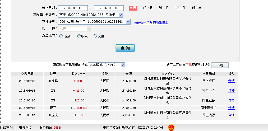The width and height of the screenshot is (268, 131).
Task: Expand the sub-account 下挂账户 dropdown
Action: tap(128, 22)
